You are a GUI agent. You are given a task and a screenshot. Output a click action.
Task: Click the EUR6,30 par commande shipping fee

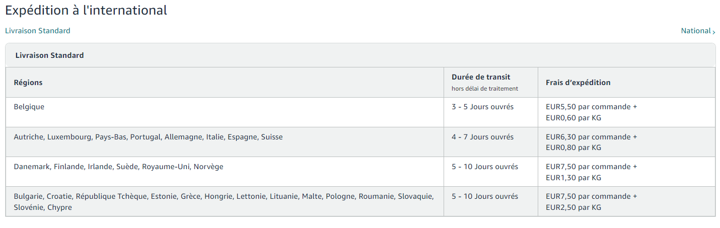(591, 137)
